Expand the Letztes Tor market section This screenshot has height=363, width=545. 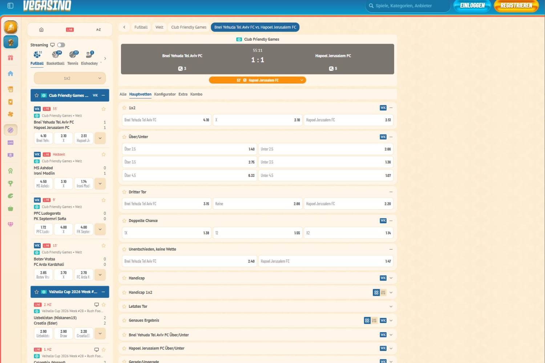click(x=258, y=306)
